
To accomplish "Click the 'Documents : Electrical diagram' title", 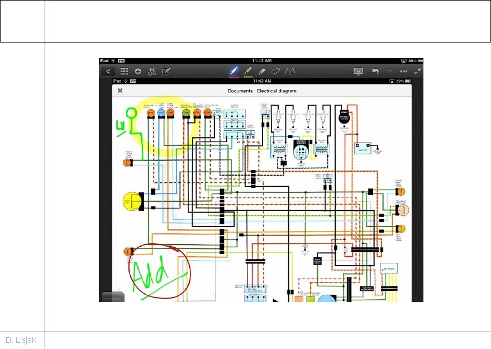I will (262, 91).
